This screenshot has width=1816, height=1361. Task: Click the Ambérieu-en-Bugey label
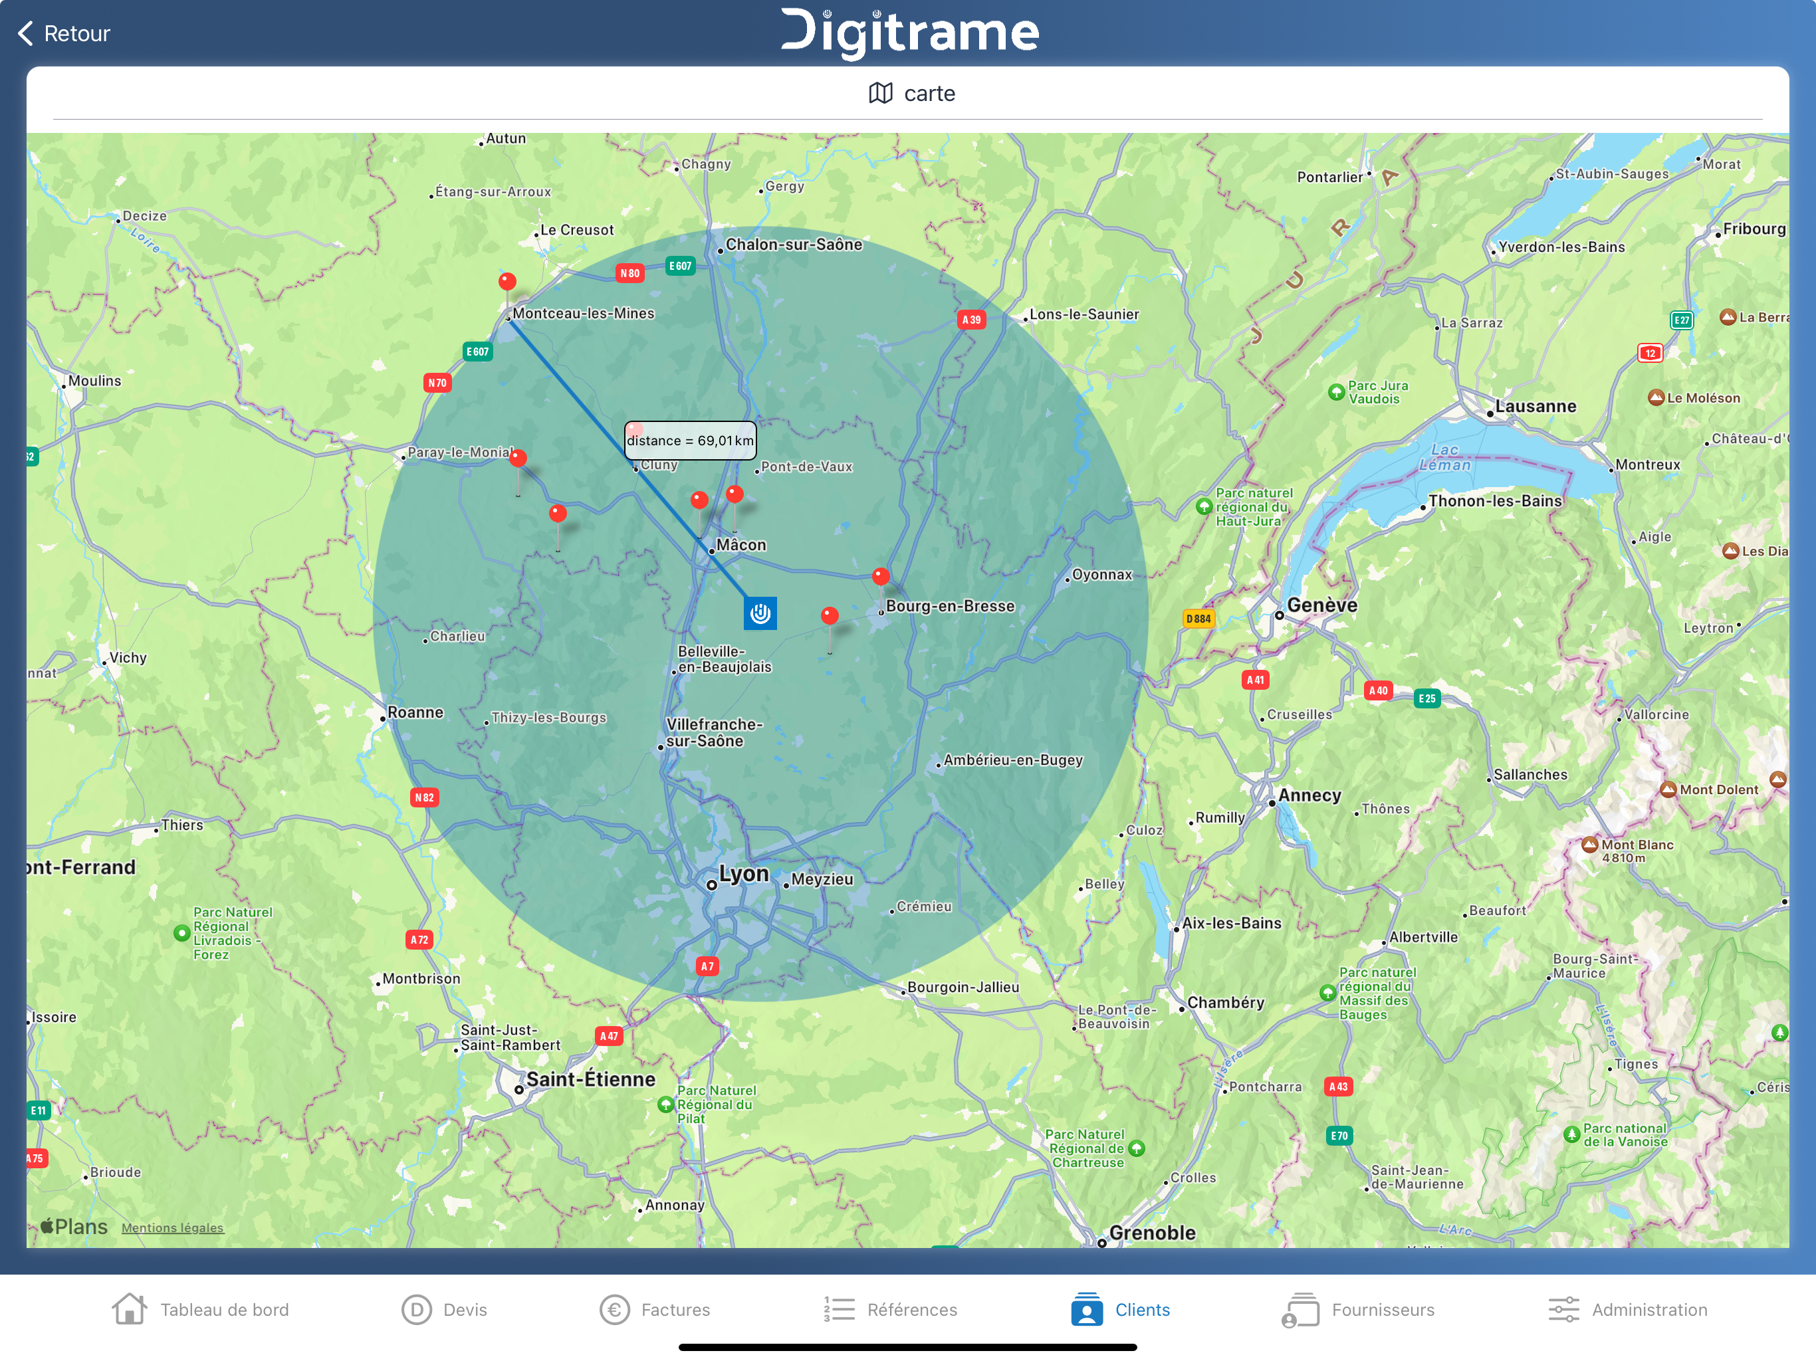tap(1013, 760)
